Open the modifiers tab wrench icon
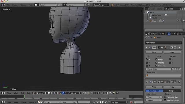This screenshot has width=185, height=104. click(169, 34)
